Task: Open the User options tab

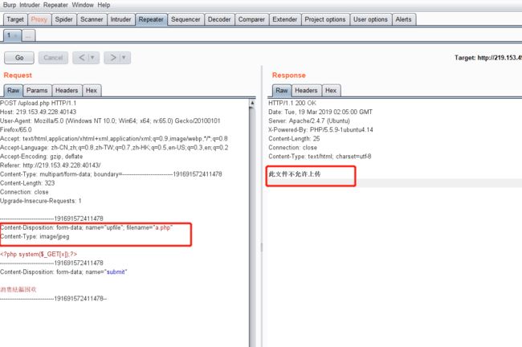Action: tap(370, 19)
